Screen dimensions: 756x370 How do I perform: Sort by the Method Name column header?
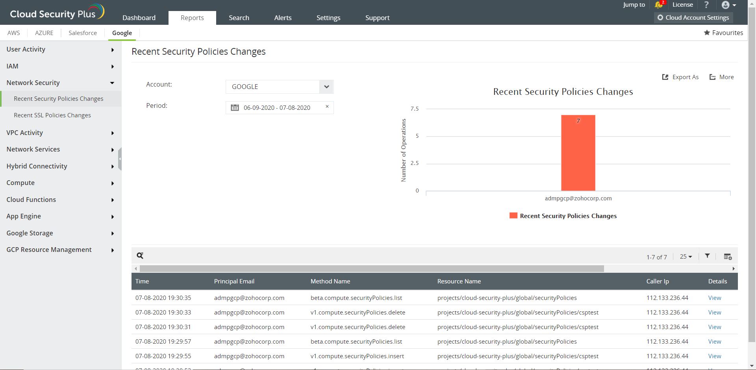click(x=330, y=281)
